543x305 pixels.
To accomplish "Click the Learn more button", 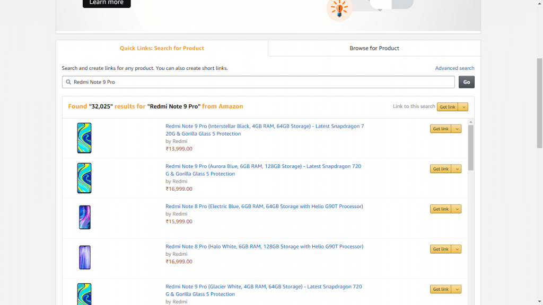I will point(107,3).
